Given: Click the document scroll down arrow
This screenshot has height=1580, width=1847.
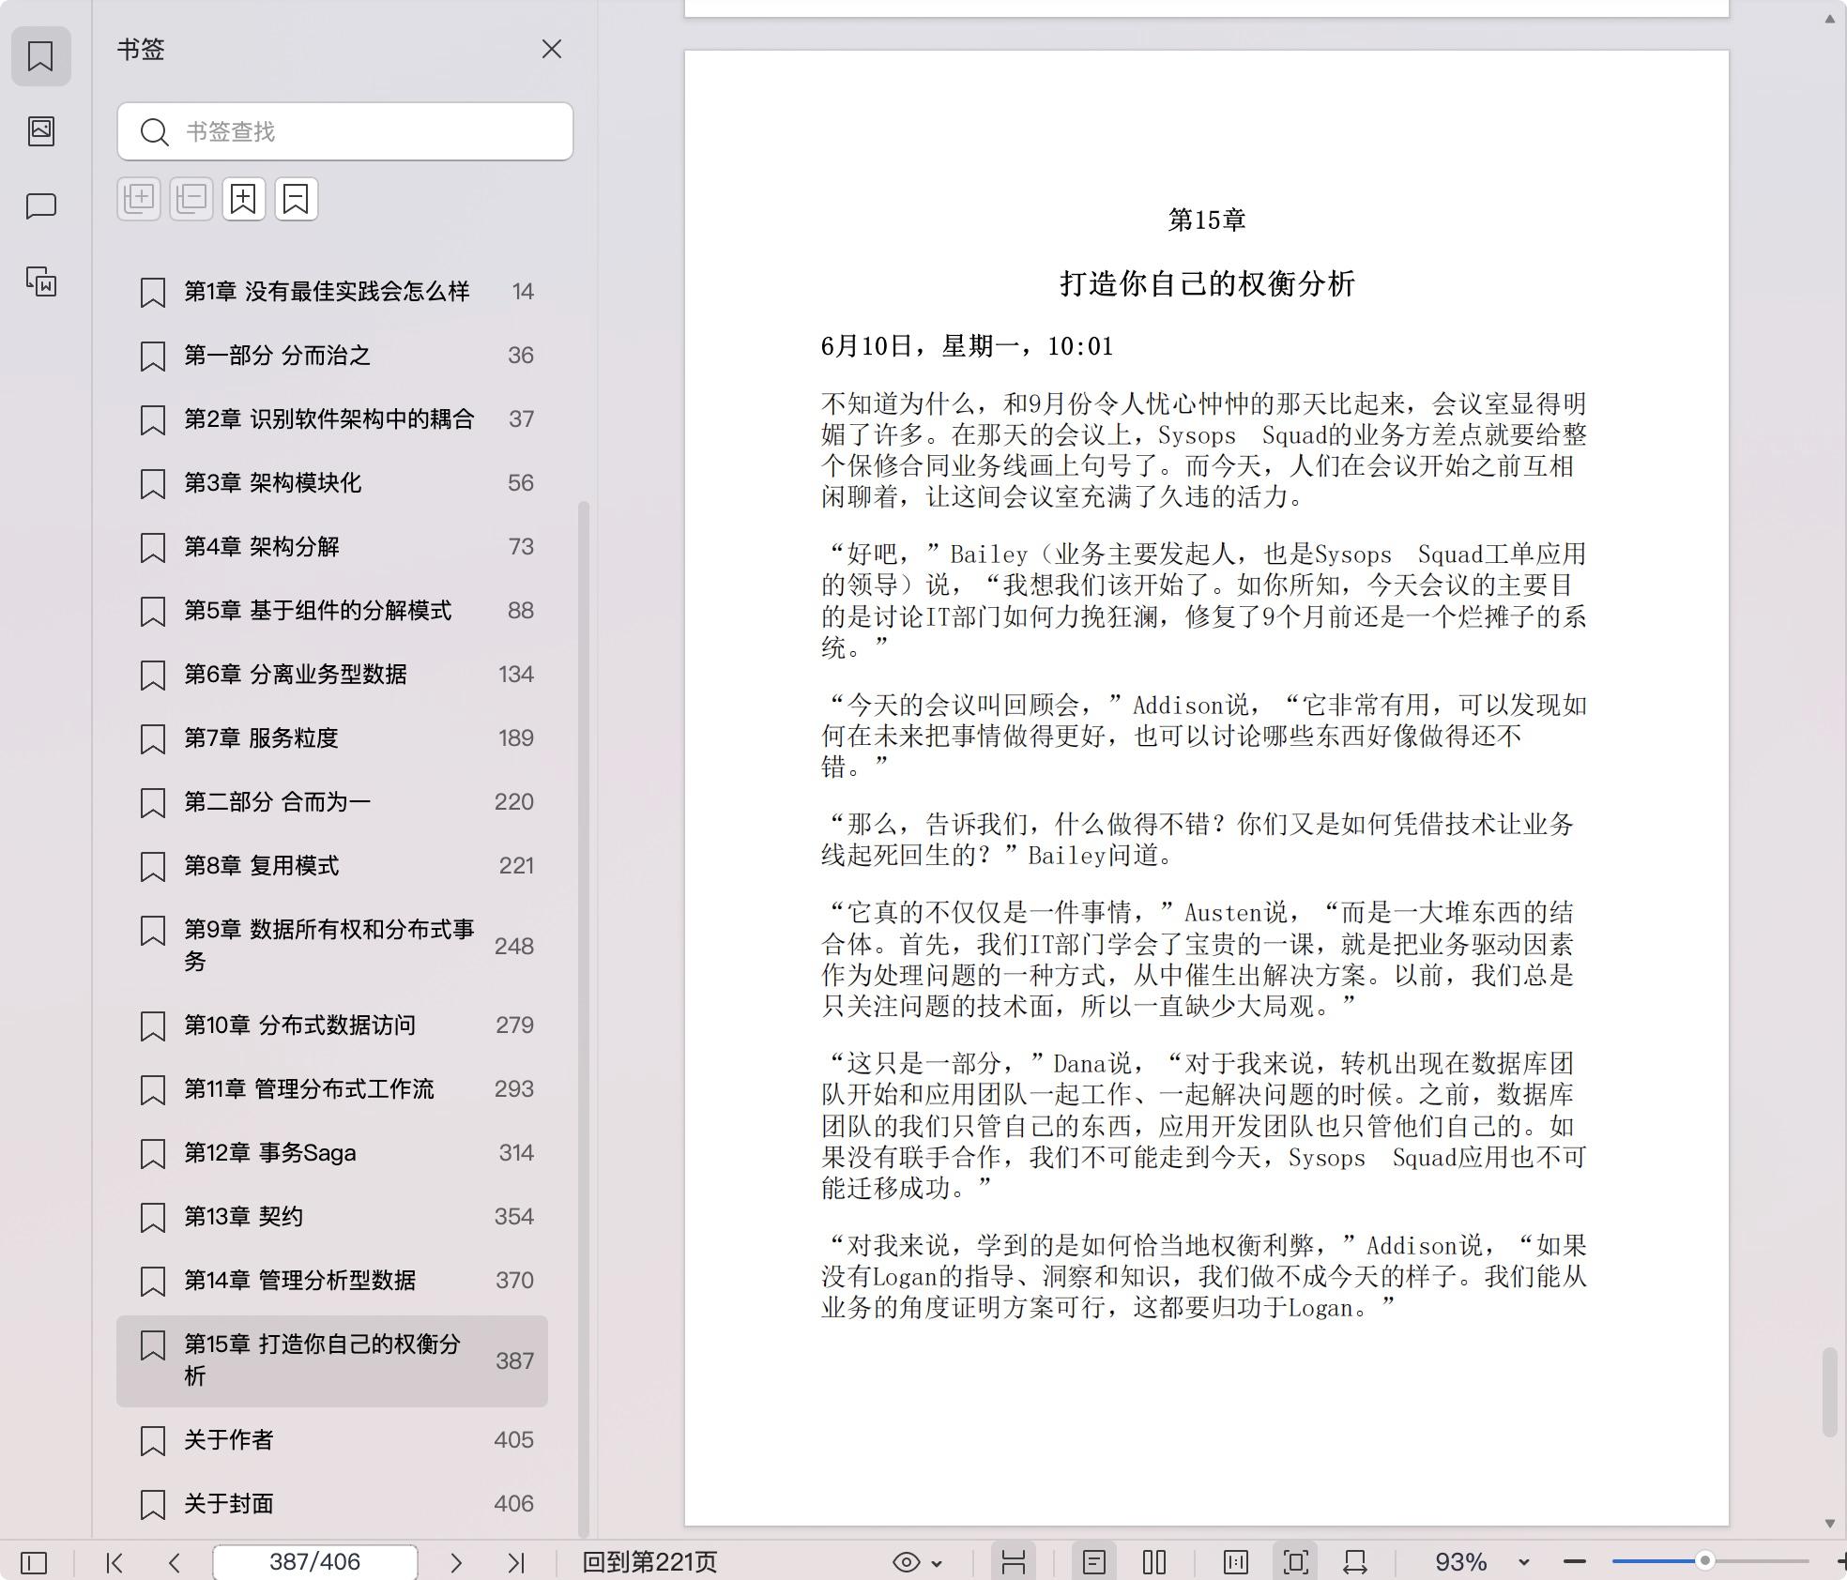Looking at the screenshot, I should point(1829,1524).
